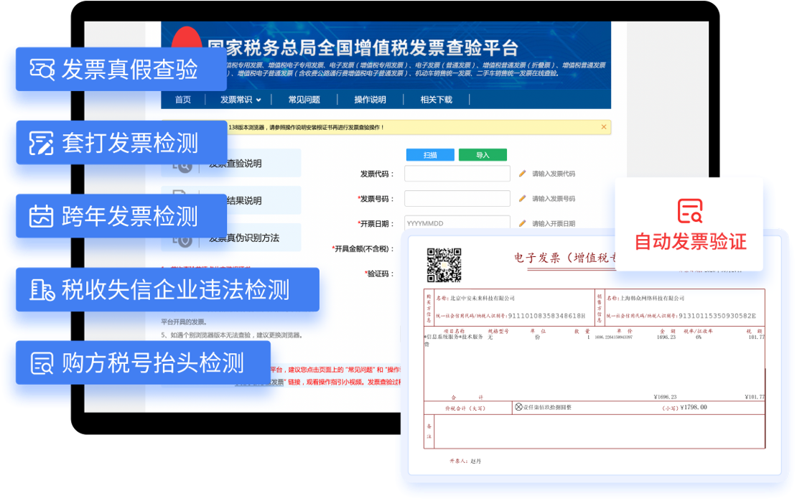Click the green 导入 button
The height and width of the screenshot is (501, 797).
click(483, 154)
